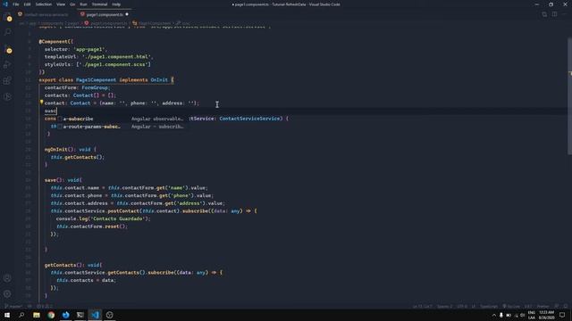Viewport: 572px width, 321px height.
Task: Click the 'Contacto Guardado' string
Action: coord(119,218)
